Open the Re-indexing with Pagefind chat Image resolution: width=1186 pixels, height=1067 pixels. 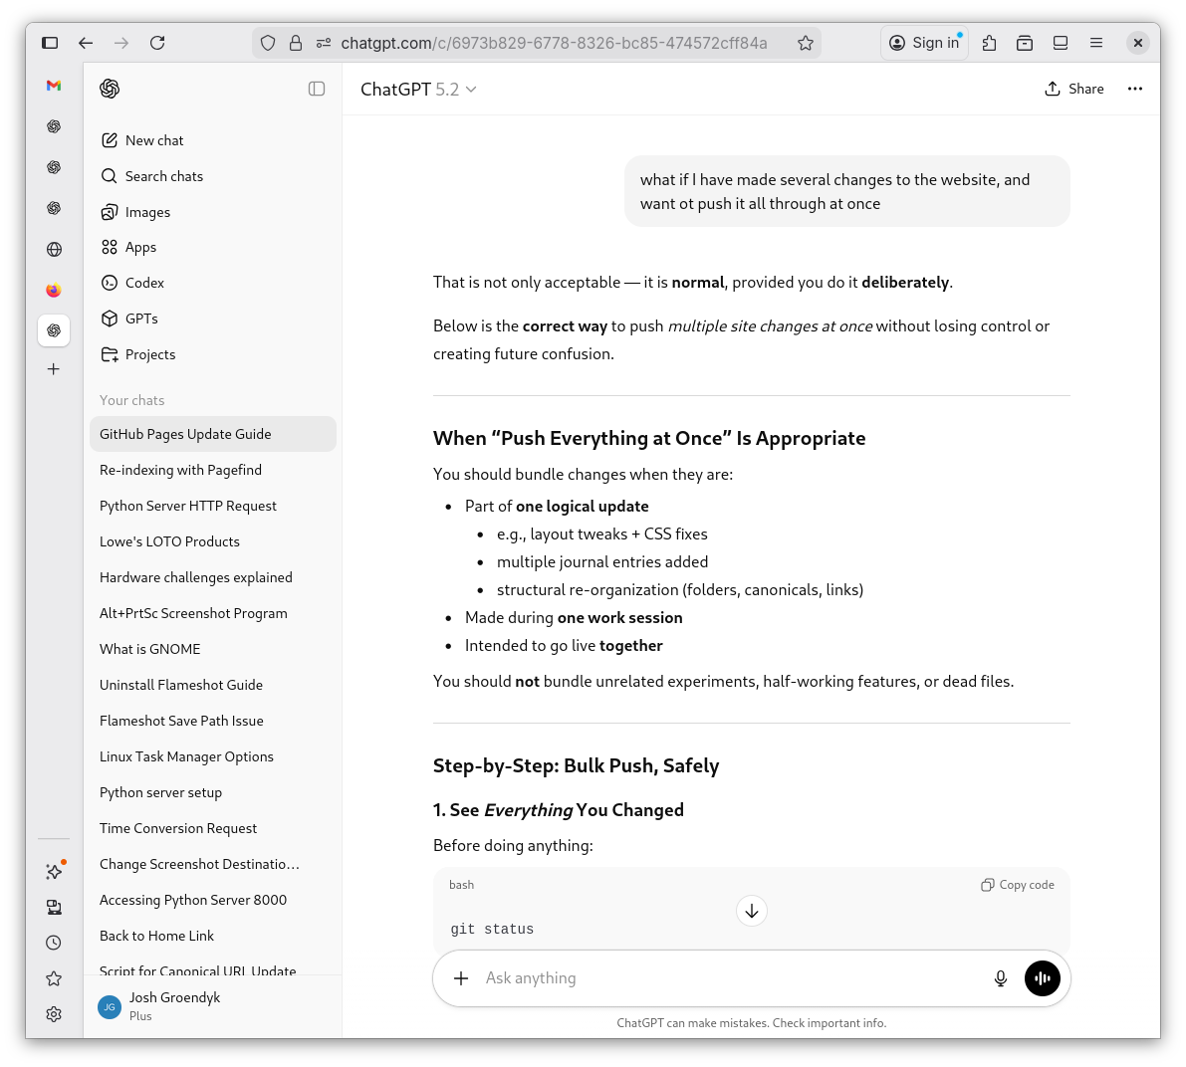pyautogui.click(x=180, y=470)
